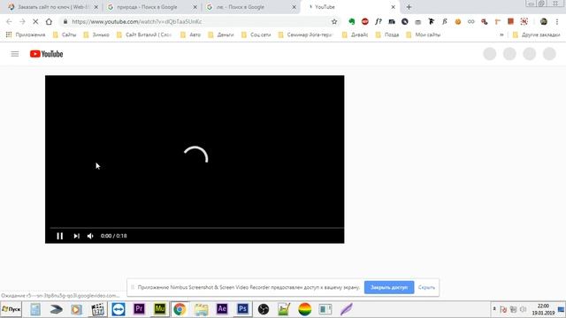Open the Семинар Йога bookmark folder
The image size is (566, 318).
306,34
